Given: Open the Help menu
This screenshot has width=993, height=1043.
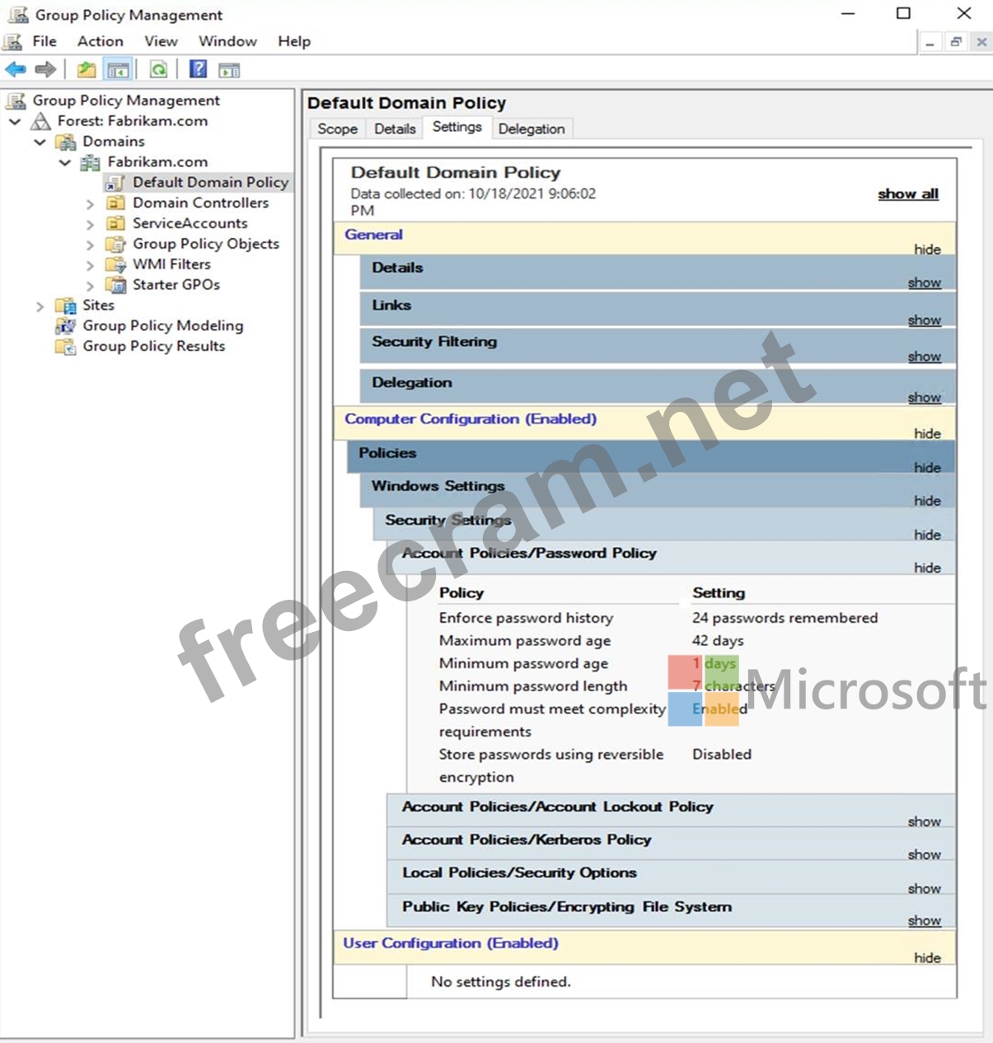Looking at the screenshot, I should pos(294,41).
